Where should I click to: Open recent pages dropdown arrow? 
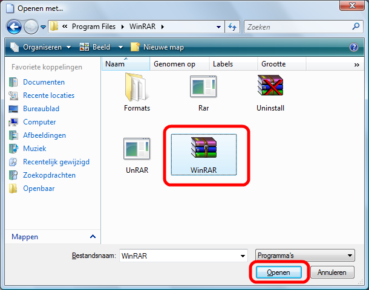(x=43, y=27)
